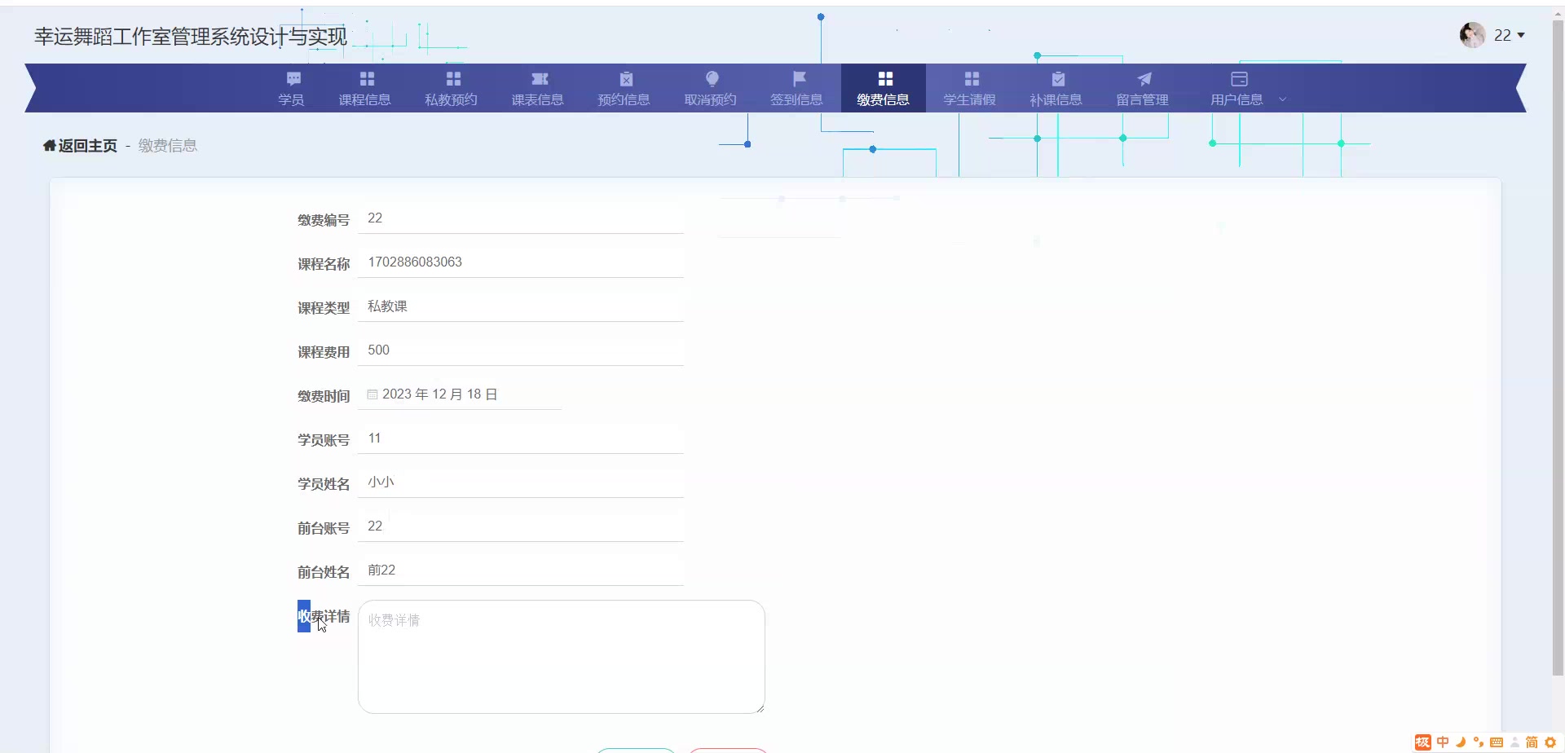Click the IME user account icon

coord(1514,742)
